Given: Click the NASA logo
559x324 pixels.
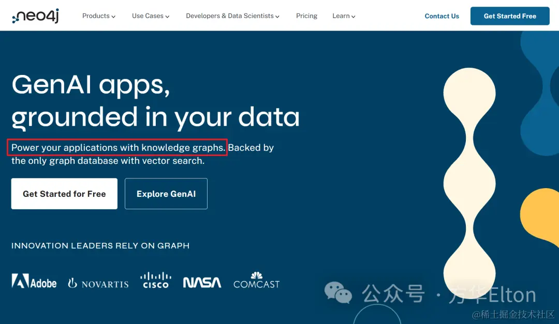Looking at the screenshot, I should tap(202, 283).
